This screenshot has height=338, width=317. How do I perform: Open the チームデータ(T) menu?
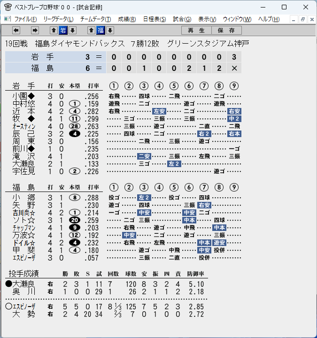coord(95,19)
